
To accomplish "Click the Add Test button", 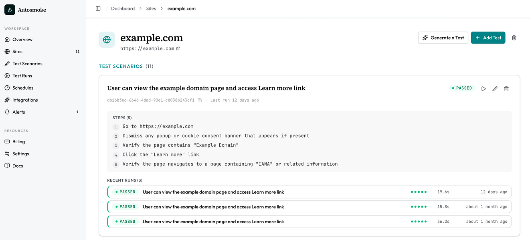I will 488,38.
